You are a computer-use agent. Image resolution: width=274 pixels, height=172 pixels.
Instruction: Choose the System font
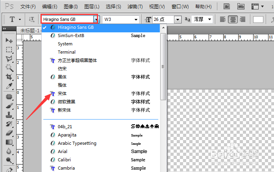coord(101,44)
